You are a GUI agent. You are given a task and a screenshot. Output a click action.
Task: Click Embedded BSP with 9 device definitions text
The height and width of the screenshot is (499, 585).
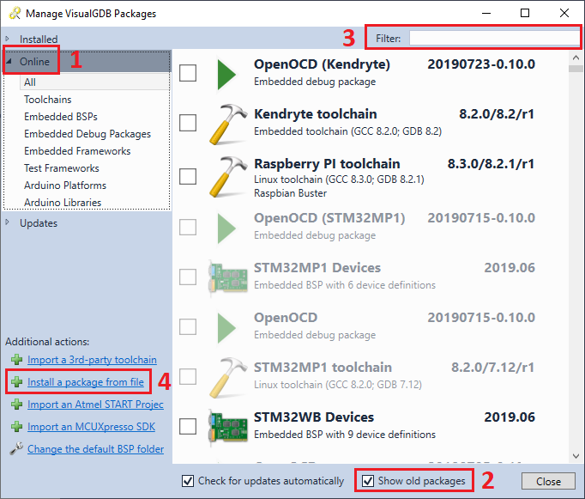coord(345,435)
